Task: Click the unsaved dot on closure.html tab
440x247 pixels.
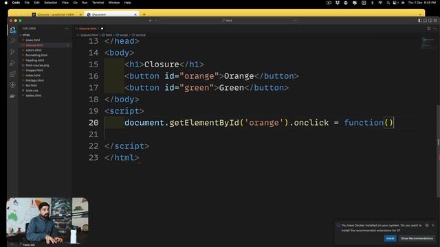Action: pos(102,29)
